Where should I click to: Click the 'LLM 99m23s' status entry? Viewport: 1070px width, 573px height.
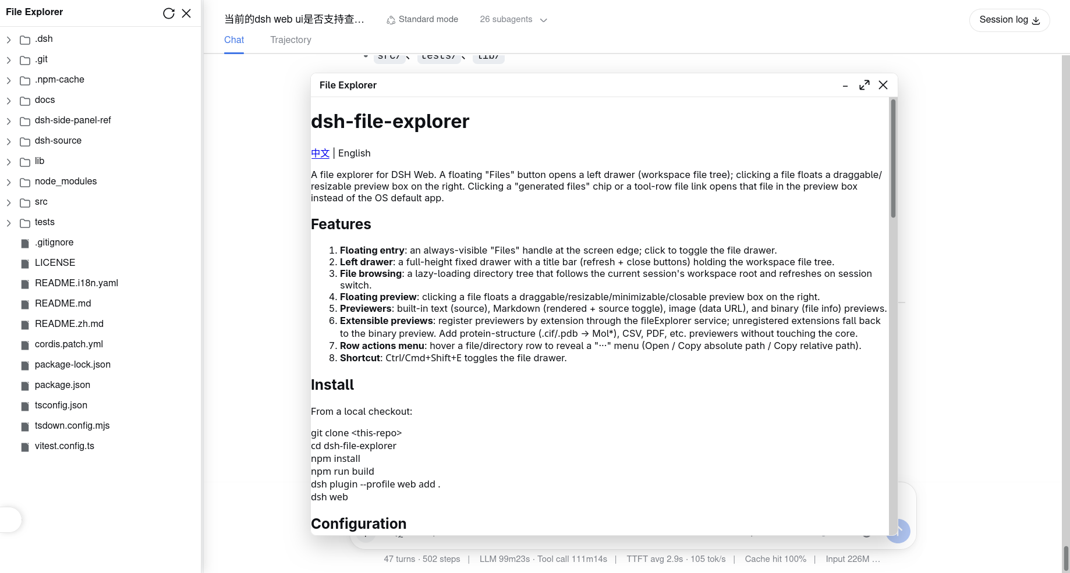[505, 559]
